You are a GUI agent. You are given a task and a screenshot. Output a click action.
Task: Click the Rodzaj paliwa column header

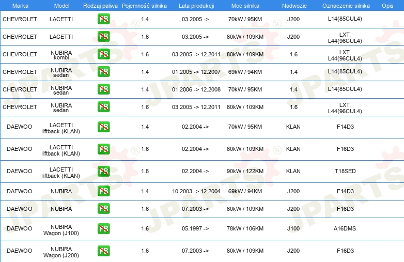click(100, 6)
